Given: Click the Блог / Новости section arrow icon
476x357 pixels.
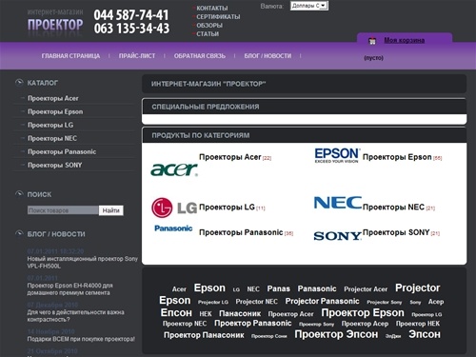Looking at the screenshot, I should pos(19,234).
